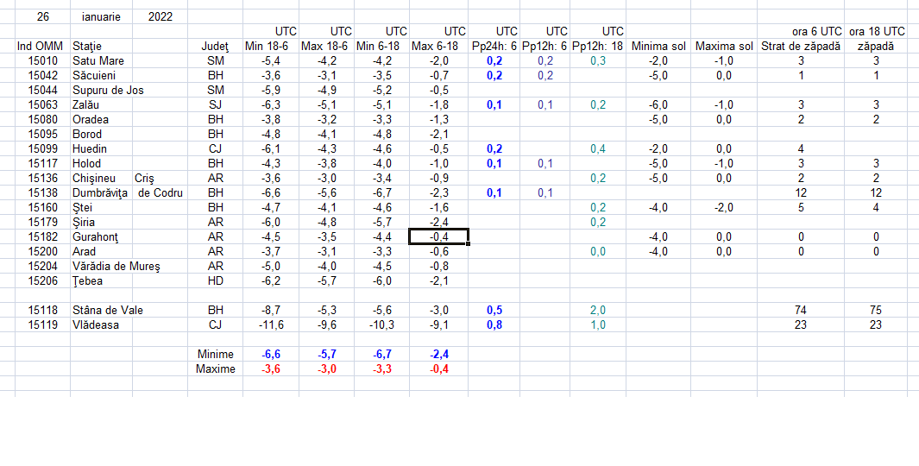Viewport: 919px width, 466px height.
Task: Select index cell 15010
Action: pos(43,61)
